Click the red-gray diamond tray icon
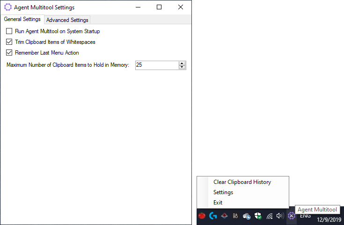This screenshot has width=344, height=225. point(224,216)
